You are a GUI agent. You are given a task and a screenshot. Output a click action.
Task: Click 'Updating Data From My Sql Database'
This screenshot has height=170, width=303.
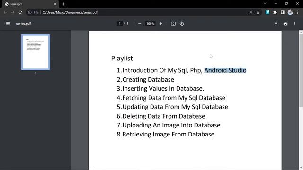[175, 107]
